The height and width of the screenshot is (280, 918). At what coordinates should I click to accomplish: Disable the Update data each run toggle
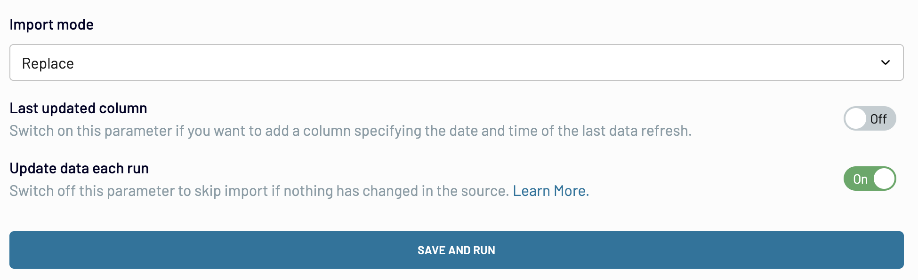(x=869, y=179)
